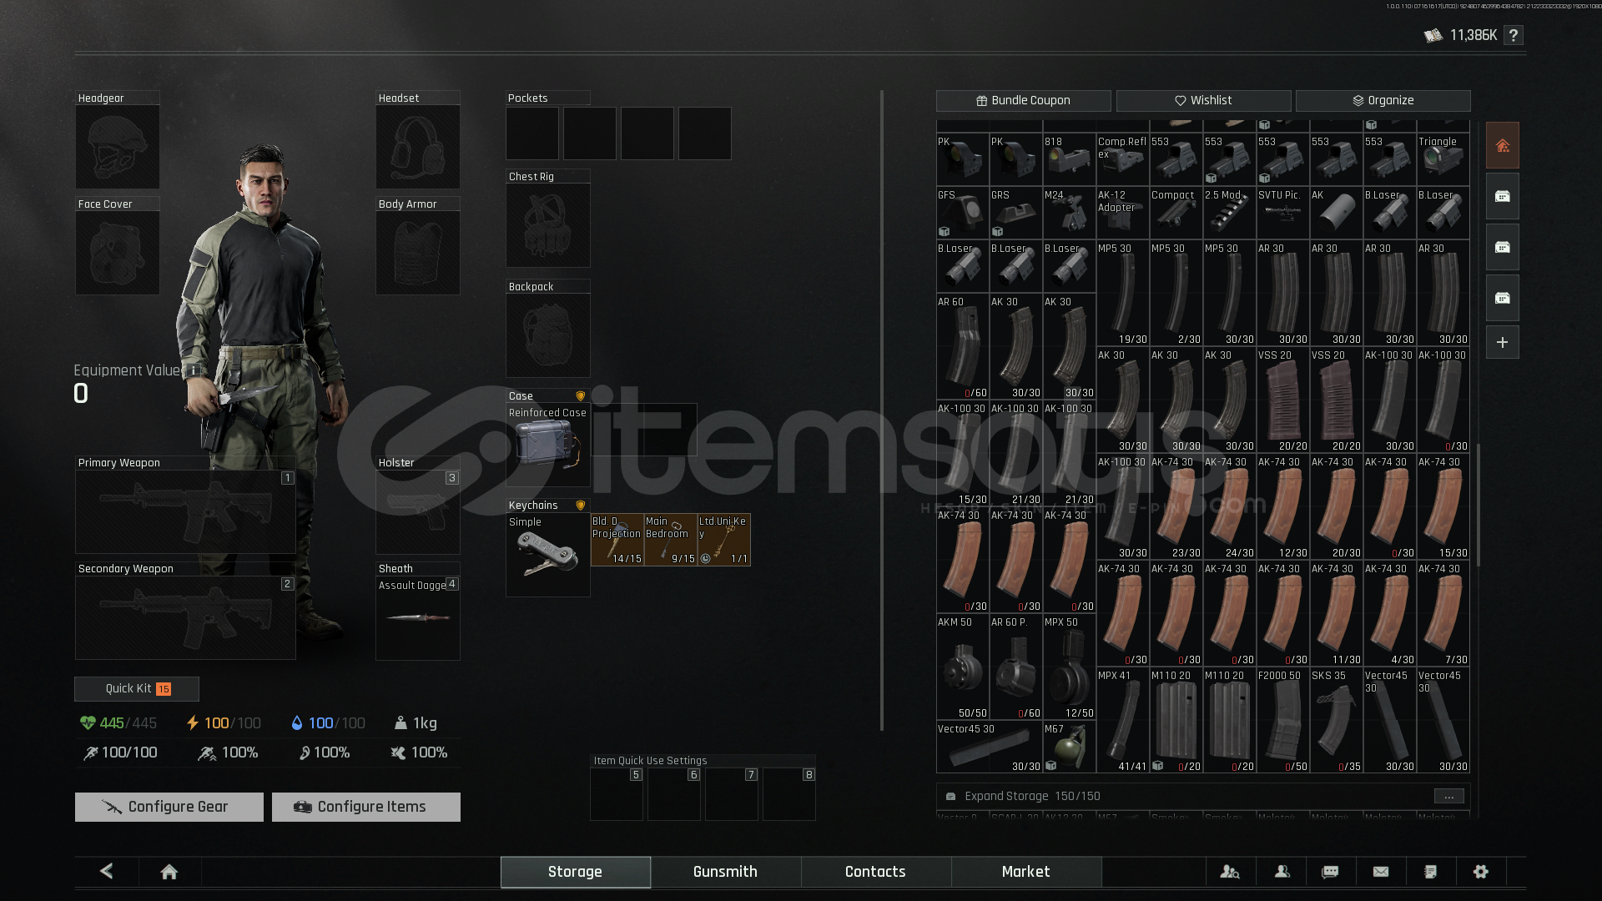Screen dimensions: 1602x901
Task: Open the notes document icon
Action: [x=1430, y=872]
